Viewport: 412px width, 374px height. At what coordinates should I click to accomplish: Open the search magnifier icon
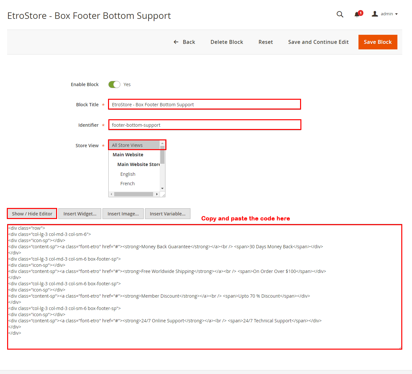click(x=340, y=14)
